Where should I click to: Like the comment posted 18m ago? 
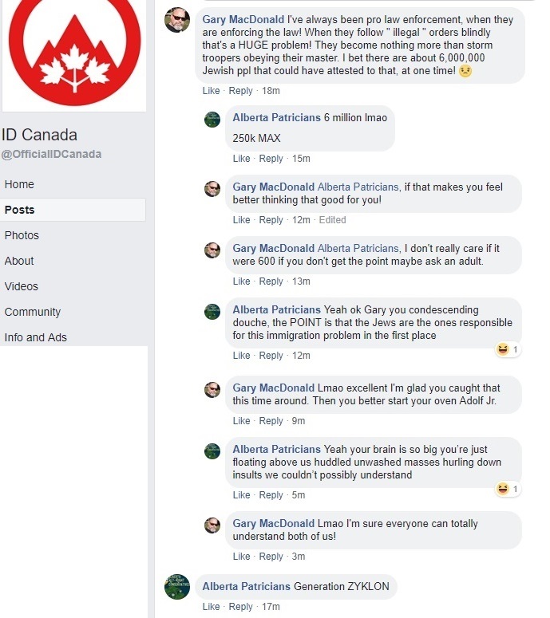(x=211, y=91)
